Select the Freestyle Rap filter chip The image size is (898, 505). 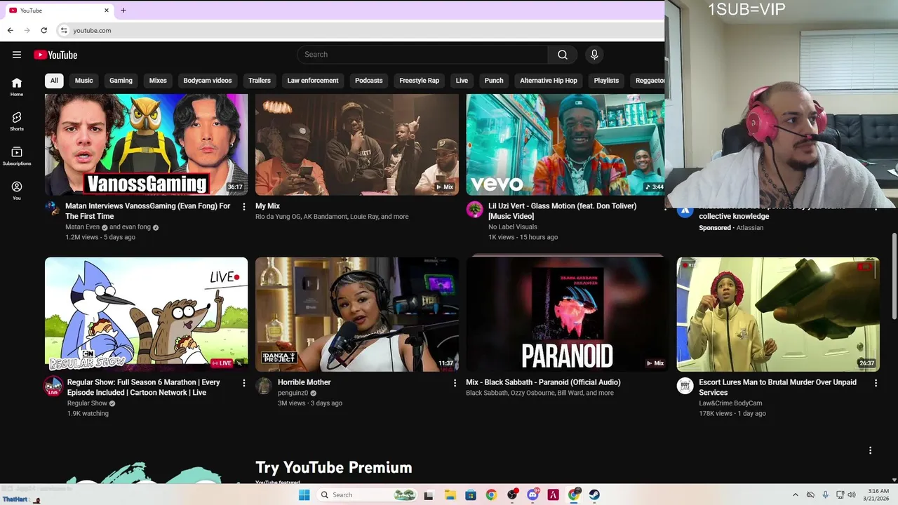click(420, 81)
